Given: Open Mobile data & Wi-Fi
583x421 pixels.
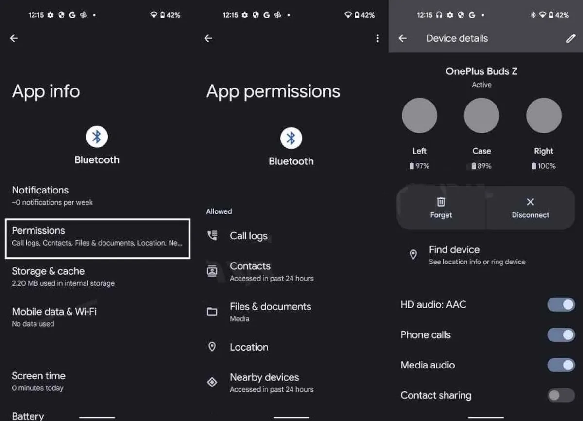Looking at the screenshot, I should click(97, 316).
